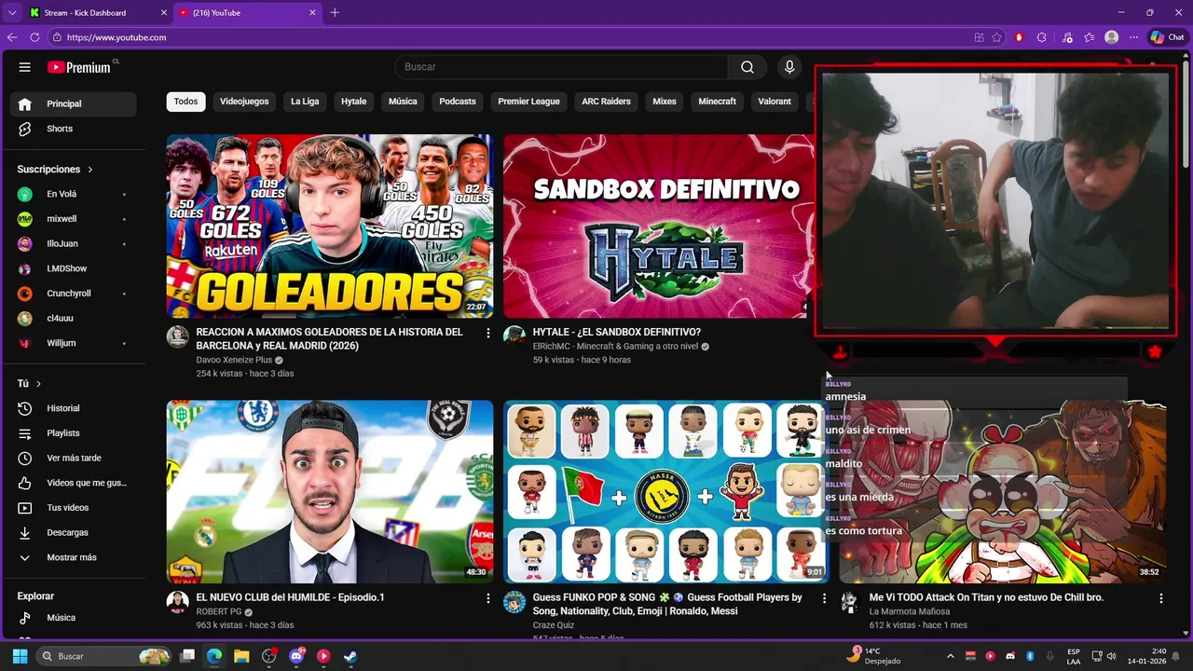Open the mixwell subscription channel
Screen dimensions: 1193x671
click(x=73, y=219)
